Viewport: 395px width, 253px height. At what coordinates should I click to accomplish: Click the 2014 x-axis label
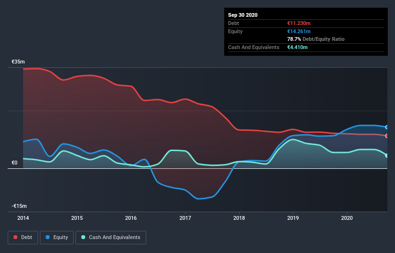pos(23,218)
